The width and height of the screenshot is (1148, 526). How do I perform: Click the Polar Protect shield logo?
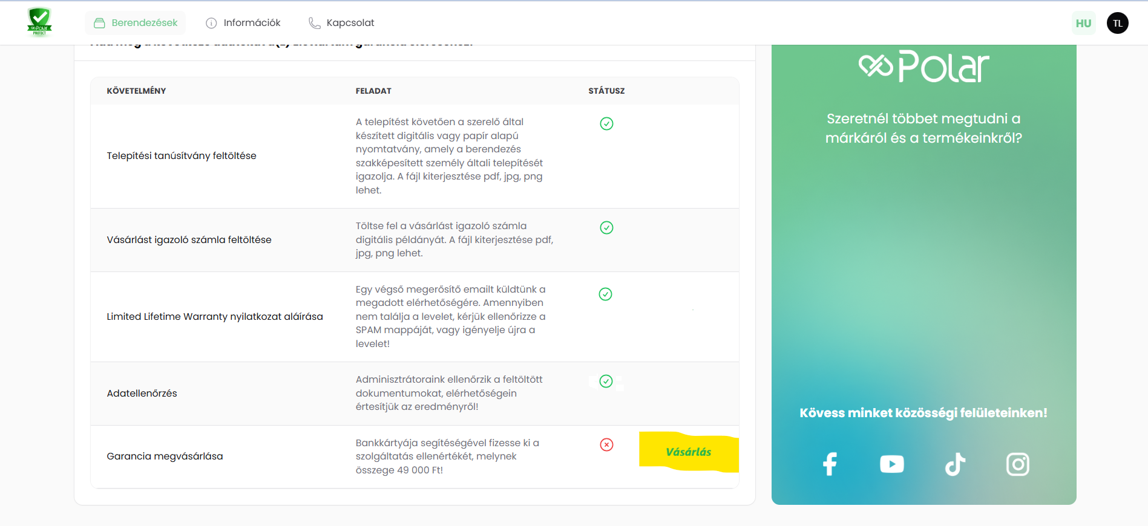(39, 22)
